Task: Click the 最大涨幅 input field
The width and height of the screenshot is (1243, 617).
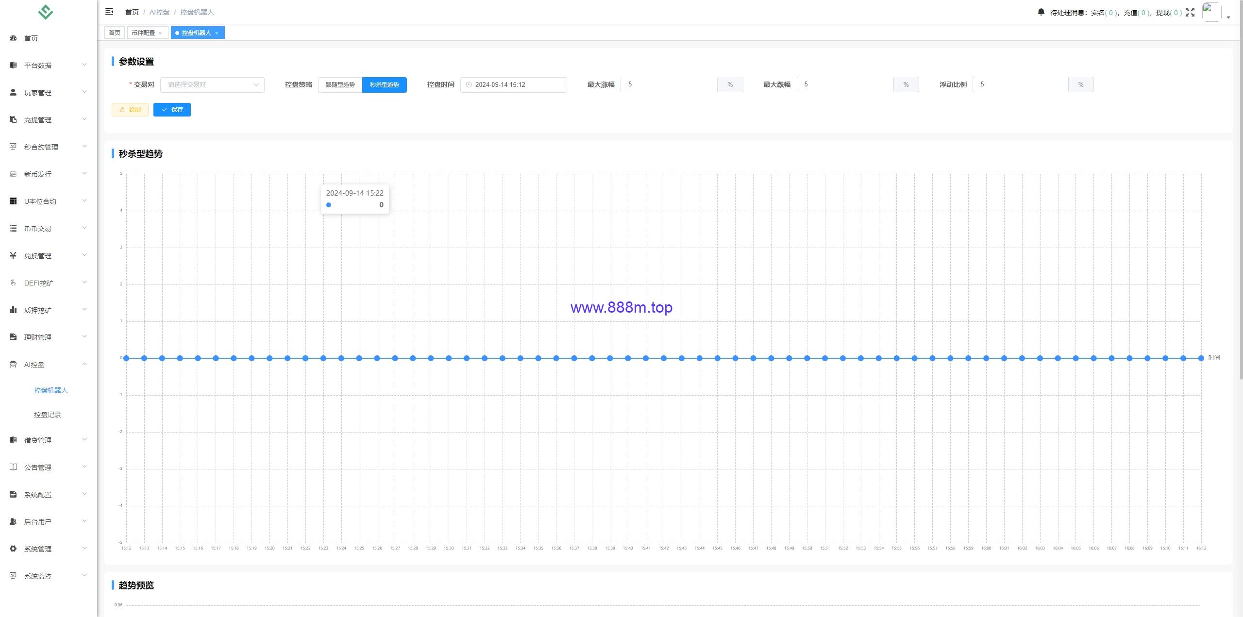Action: [x=669, y=84]
